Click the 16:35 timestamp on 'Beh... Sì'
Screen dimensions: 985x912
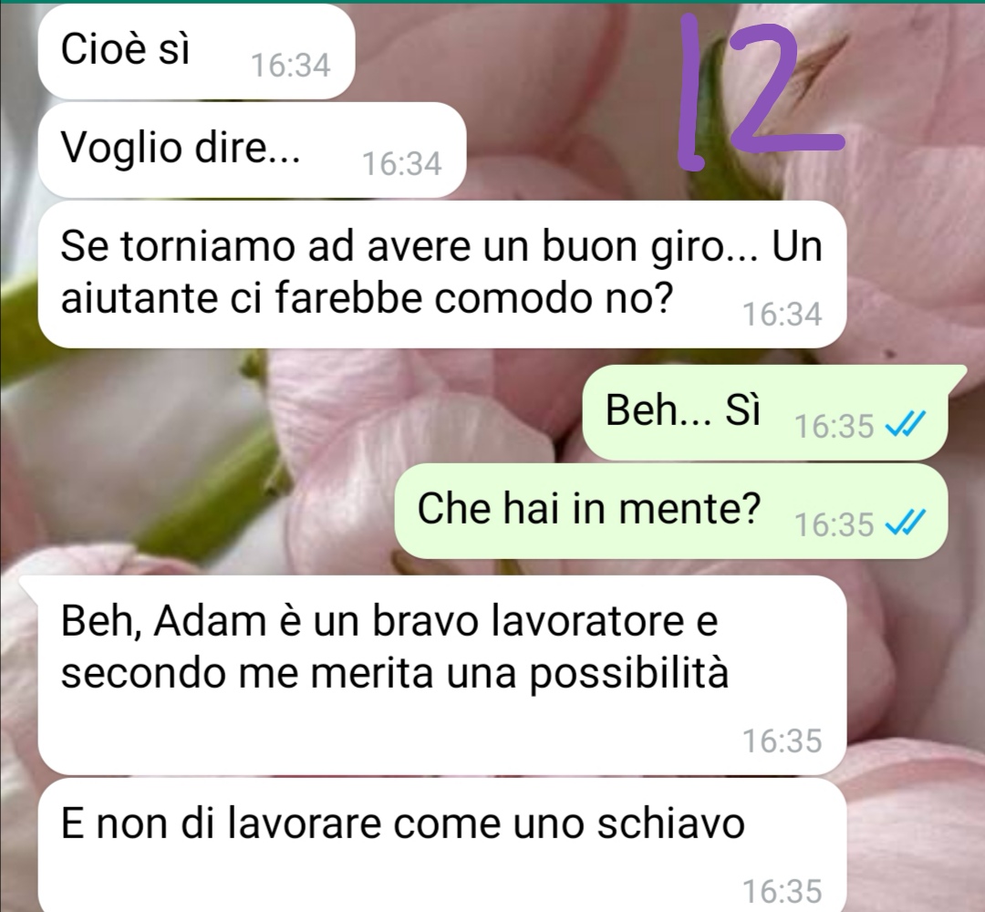[x=834, y=426]
